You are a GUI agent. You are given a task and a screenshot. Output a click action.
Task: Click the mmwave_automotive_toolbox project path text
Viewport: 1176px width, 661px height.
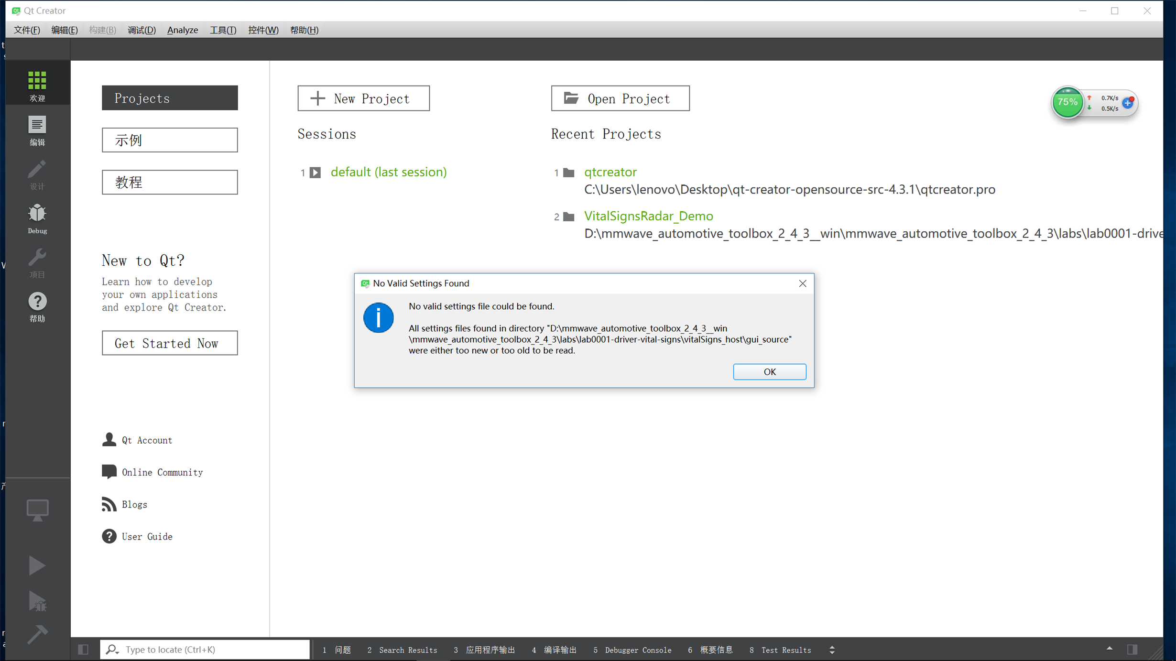[x=873, y=233]
